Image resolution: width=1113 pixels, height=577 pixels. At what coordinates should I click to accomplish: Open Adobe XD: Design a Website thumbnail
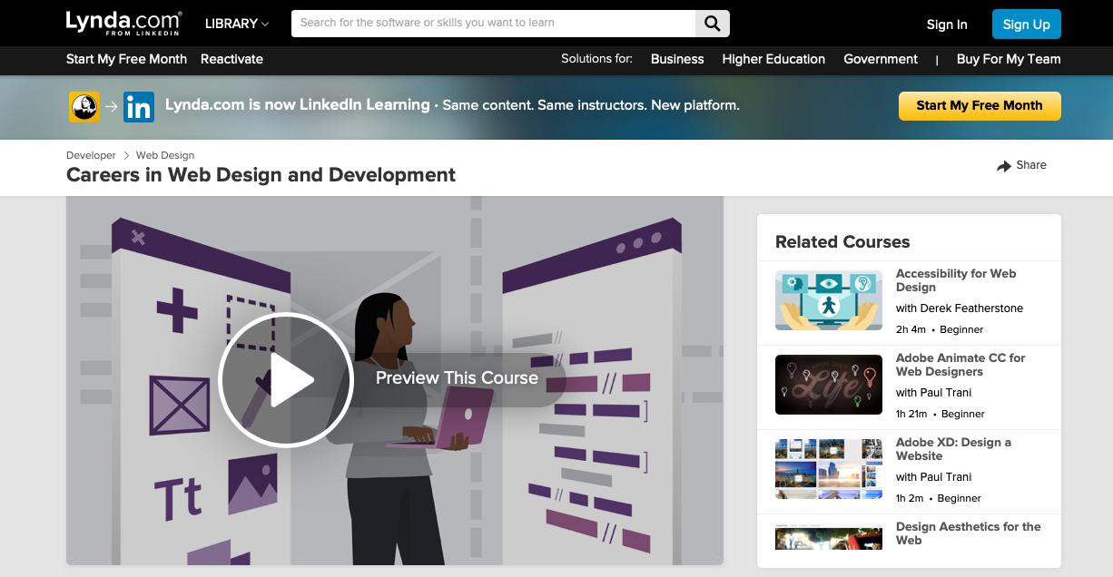[x=829, y=469]
